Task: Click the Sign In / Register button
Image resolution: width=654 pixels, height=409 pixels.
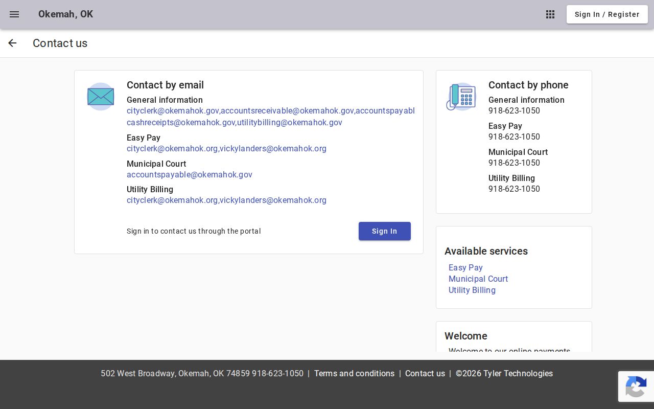Action: click(x=607, y=14)
